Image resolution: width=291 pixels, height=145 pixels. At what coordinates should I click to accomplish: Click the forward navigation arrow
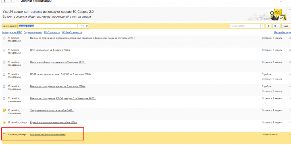click(11, 1)
